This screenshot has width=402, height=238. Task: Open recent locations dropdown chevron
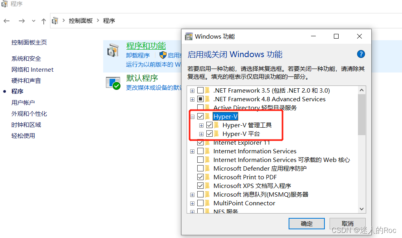click(x=33, y=21)
